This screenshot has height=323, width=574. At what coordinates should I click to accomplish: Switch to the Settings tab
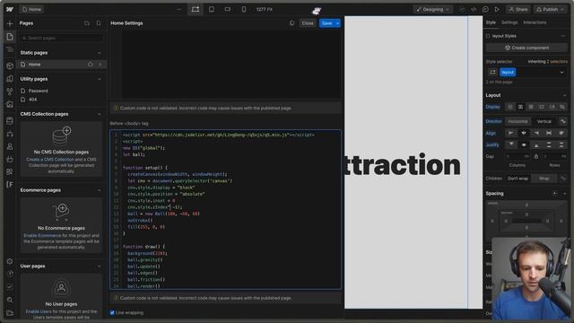(x=509, y=22)
